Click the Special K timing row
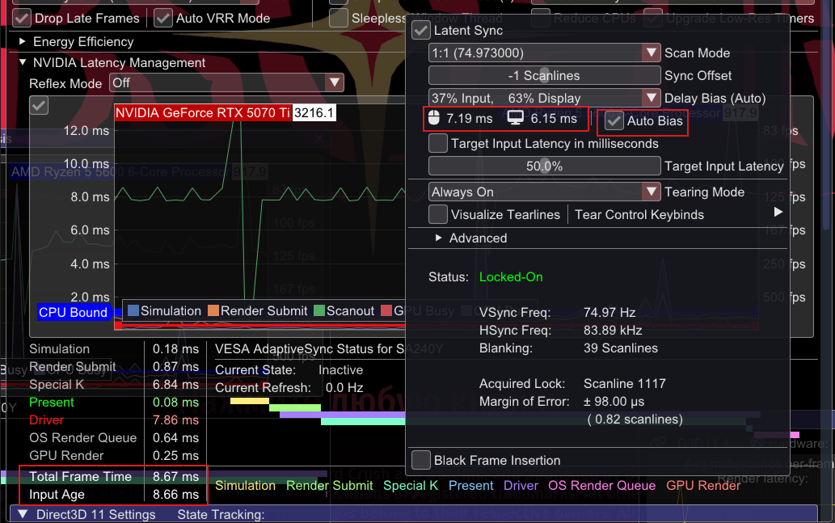 (113, 385)
